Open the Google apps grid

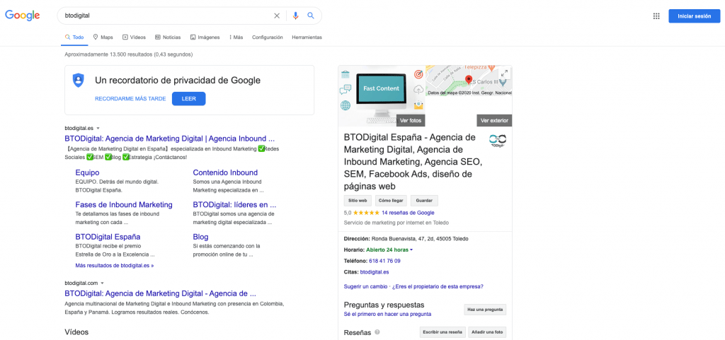click(x=656, y=16)
